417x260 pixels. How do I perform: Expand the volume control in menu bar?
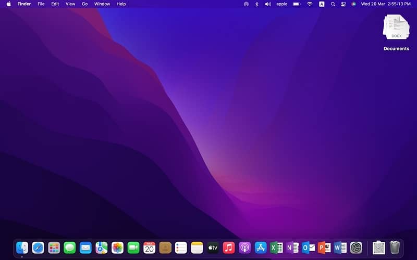pos(268,4)
